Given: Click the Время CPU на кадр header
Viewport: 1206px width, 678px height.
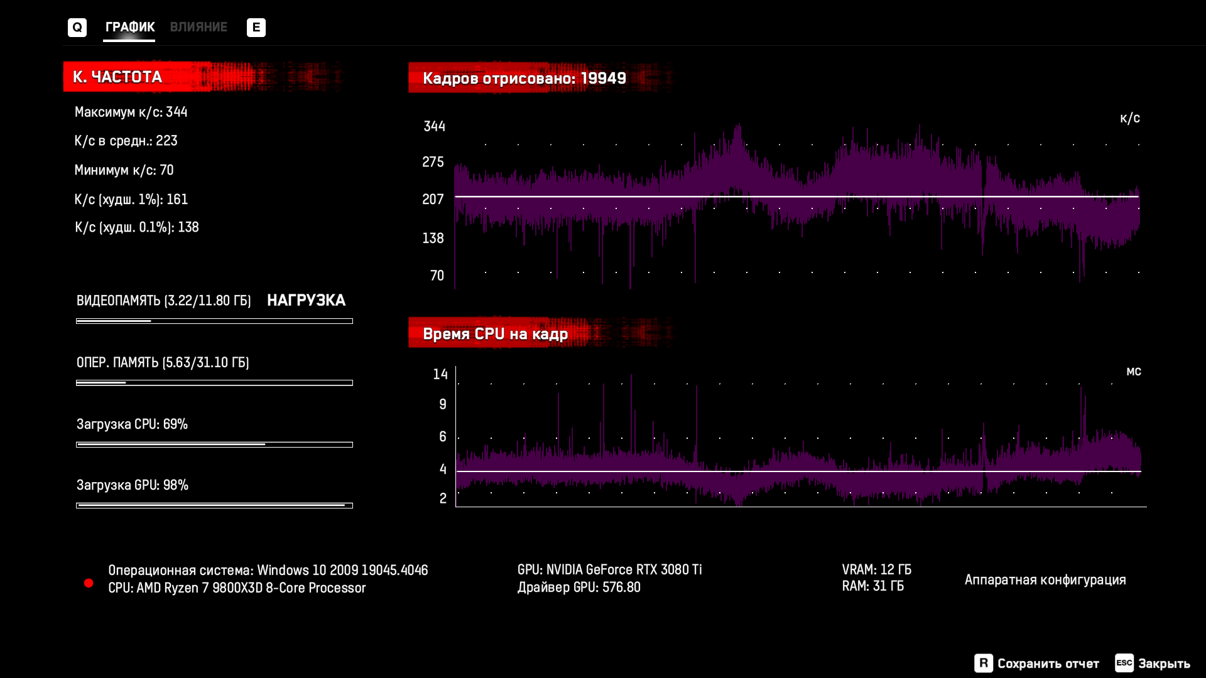Looking at the screenshot, I should (x=495, y=333).
